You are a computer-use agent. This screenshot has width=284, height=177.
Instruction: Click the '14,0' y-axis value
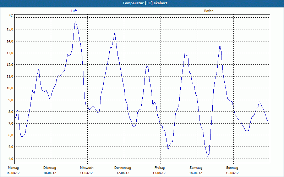(x=10, y=41)
